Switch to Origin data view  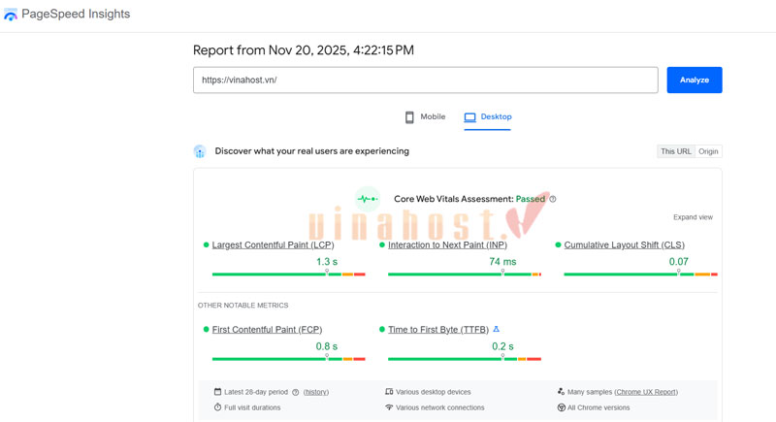point(708,151)
